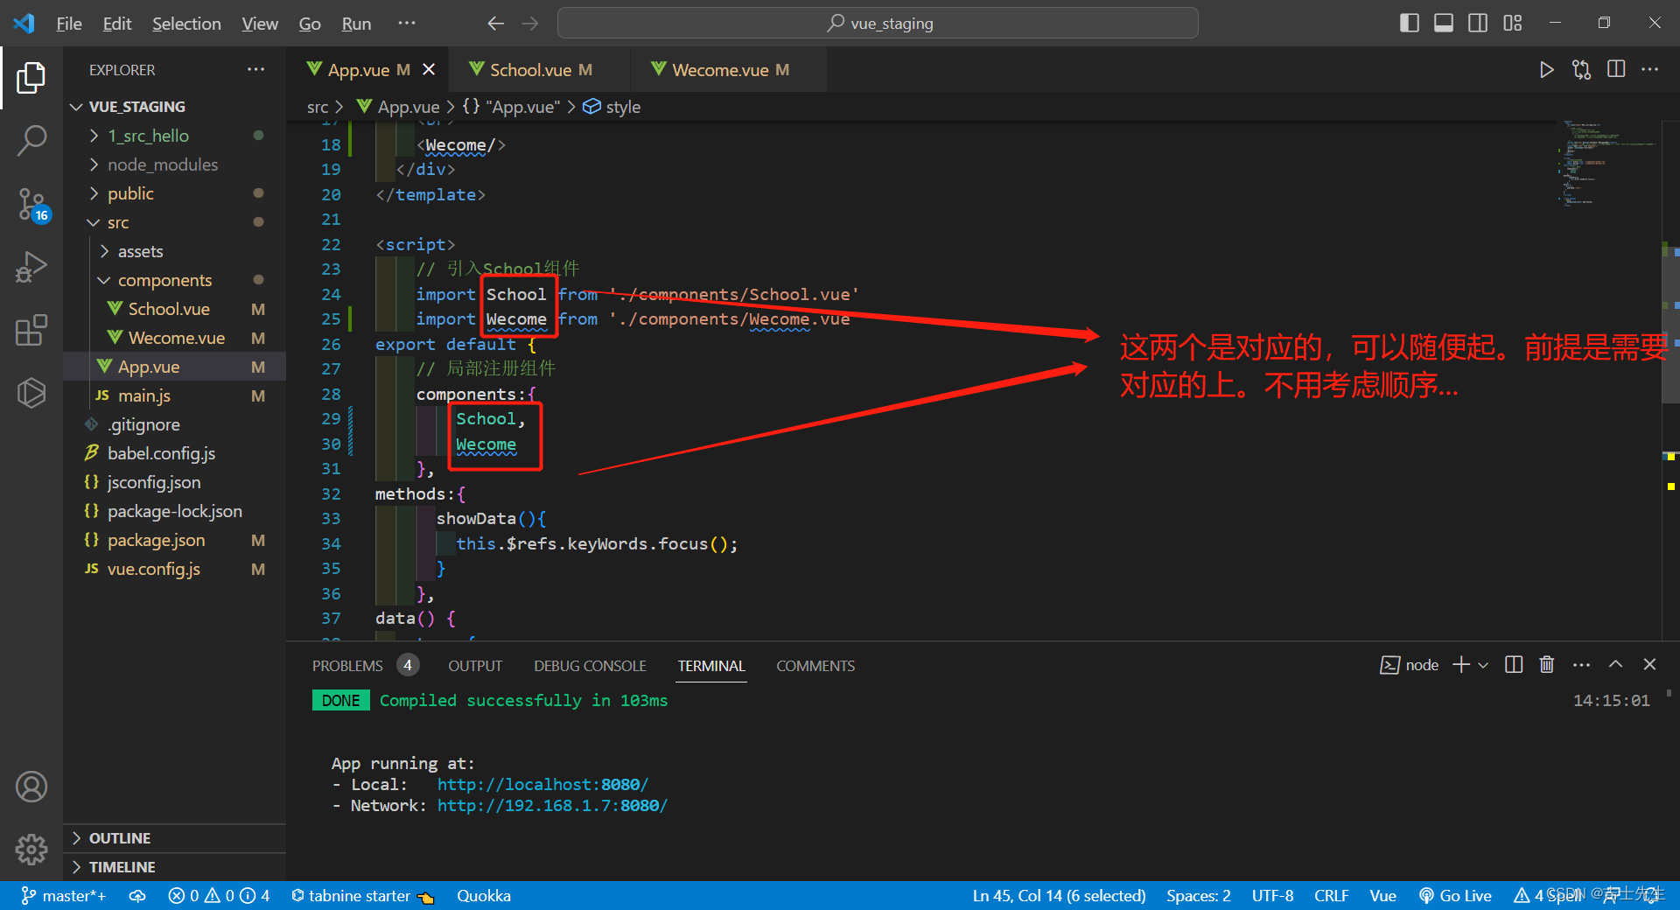Toggle bottom Panel visibility
The width and height of the screenshot is (1680, 910).
coord(1444,23)
